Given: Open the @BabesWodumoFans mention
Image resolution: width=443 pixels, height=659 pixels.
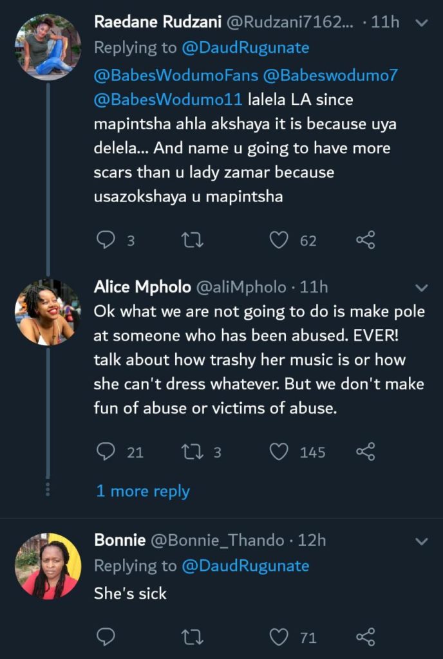Looking at the screenshot, I should [x=176, y=75].
